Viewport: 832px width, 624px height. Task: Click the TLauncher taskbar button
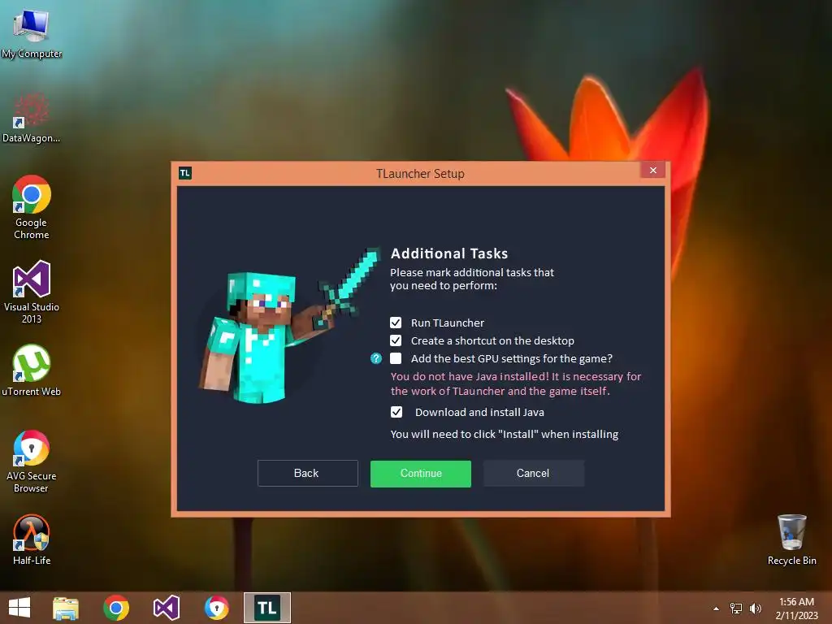click(x=266, y=608)
